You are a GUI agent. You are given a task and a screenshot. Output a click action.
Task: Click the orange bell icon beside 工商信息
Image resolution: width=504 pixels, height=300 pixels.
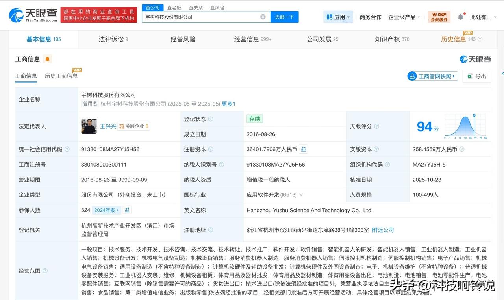[x=47, y=59]
